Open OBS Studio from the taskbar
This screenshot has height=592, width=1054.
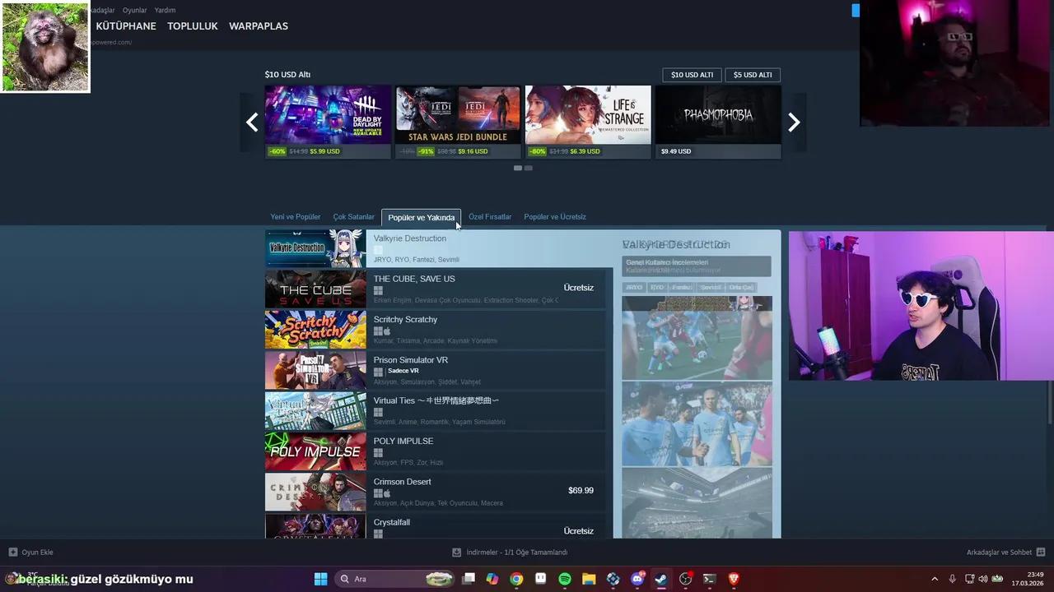coord(685,579)
